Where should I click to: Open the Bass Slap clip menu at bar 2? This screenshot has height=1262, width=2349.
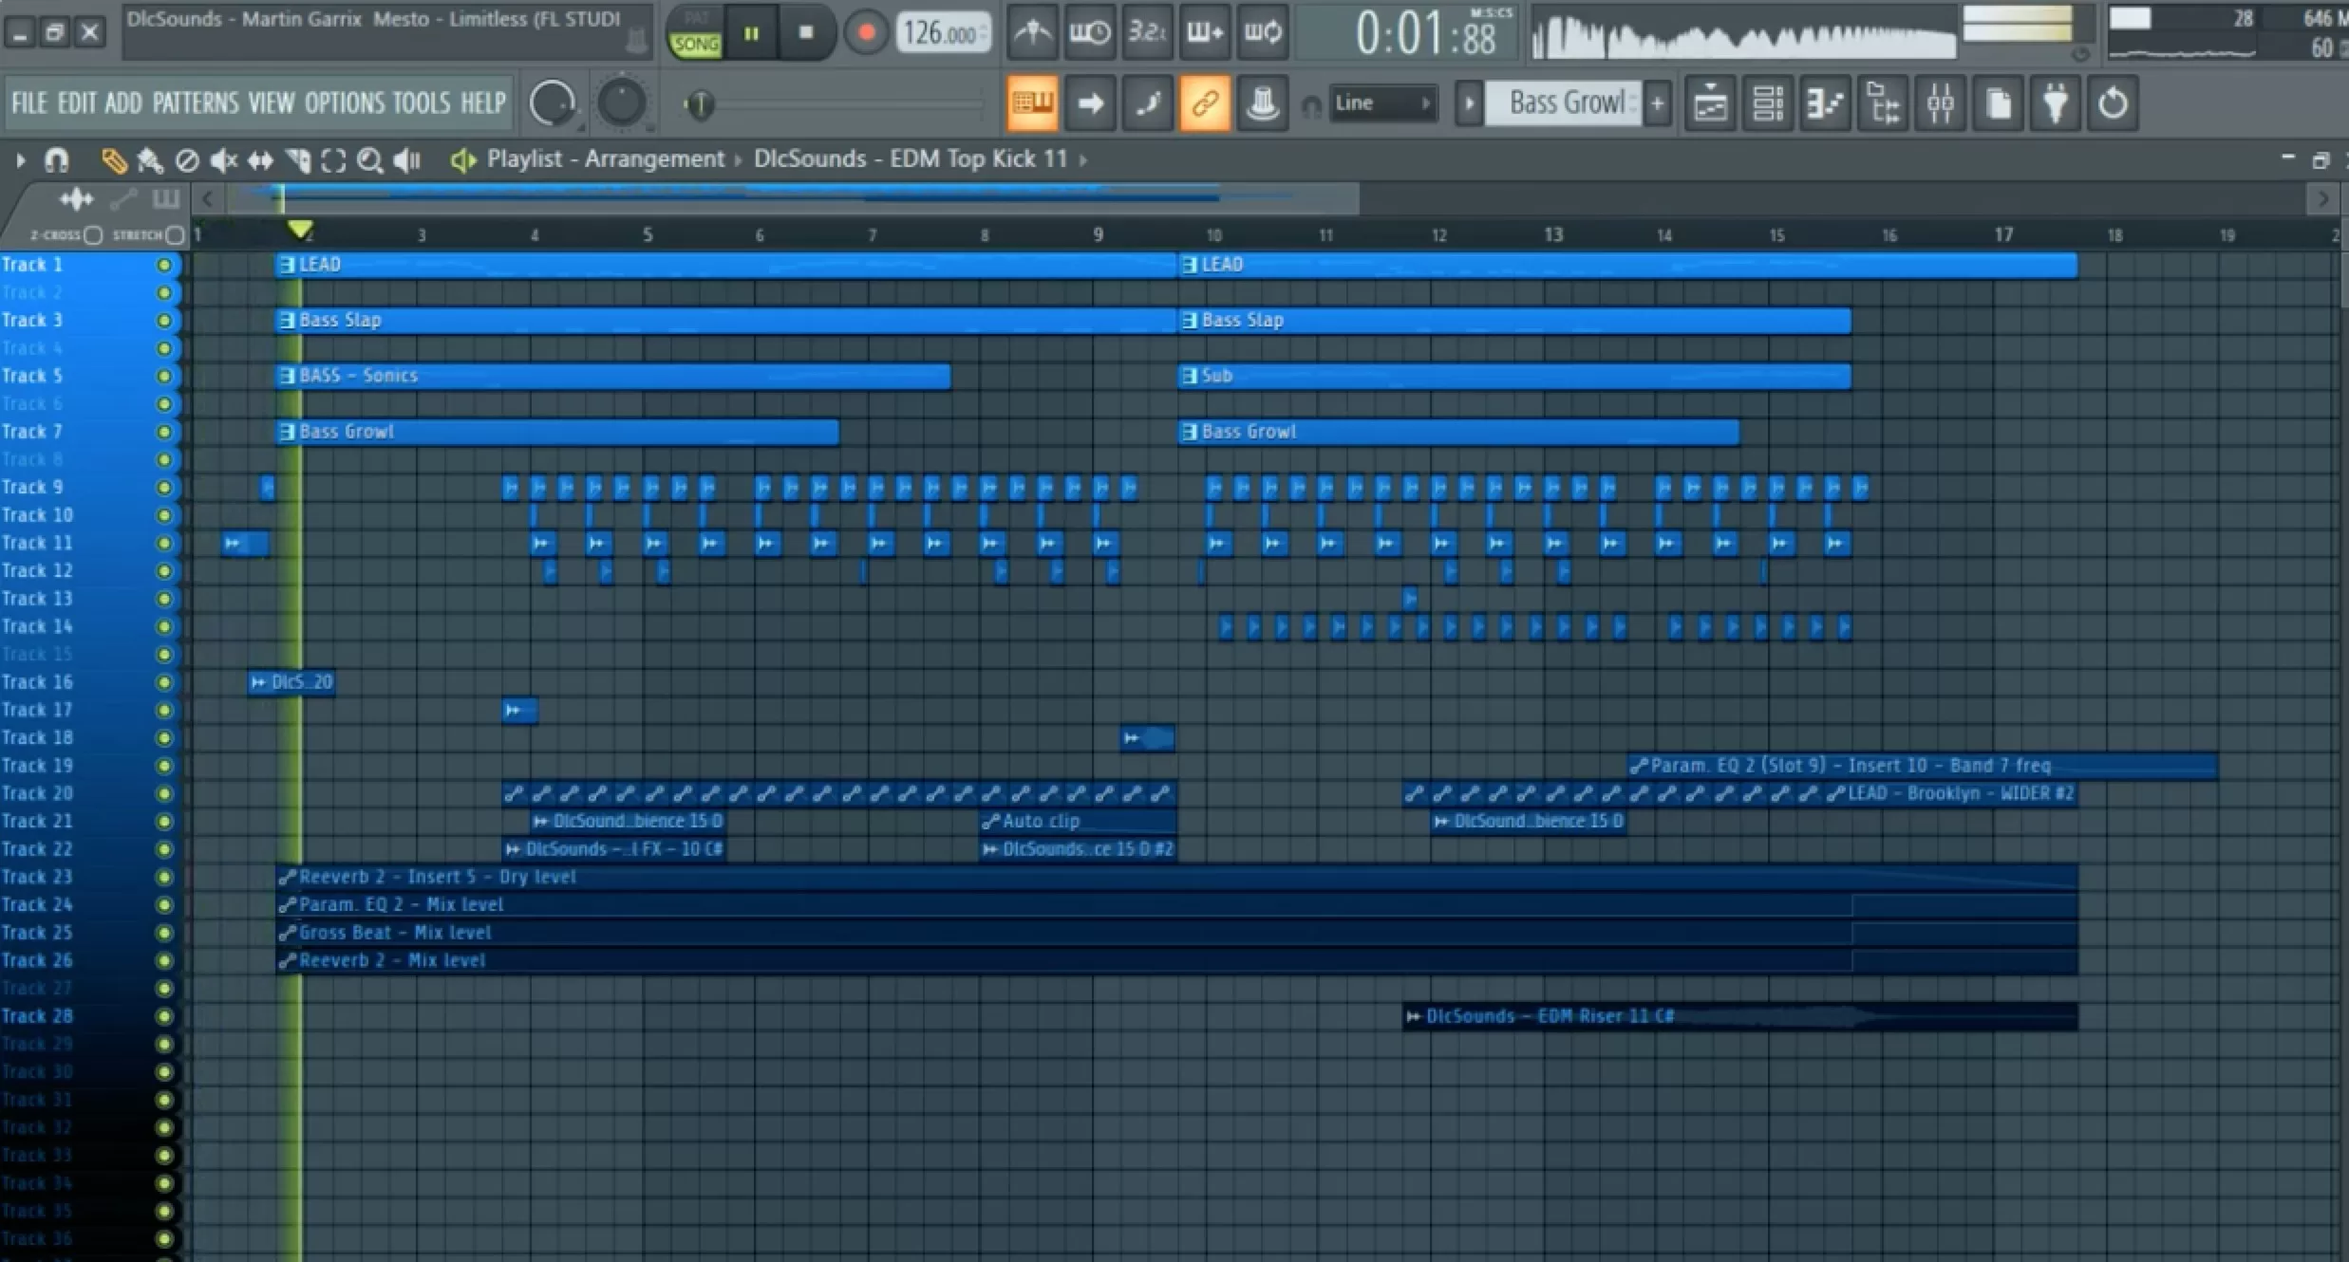(x=287, y=321)
